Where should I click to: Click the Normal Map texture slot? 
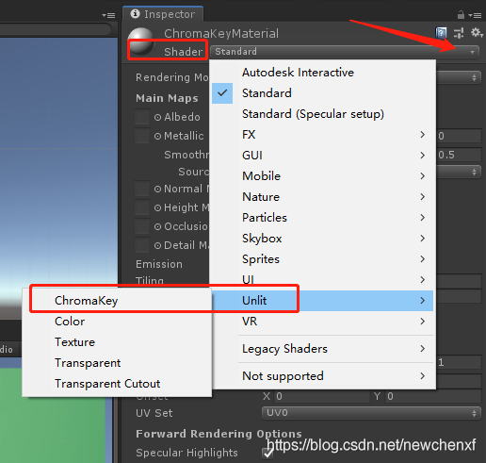click(142, 189)
